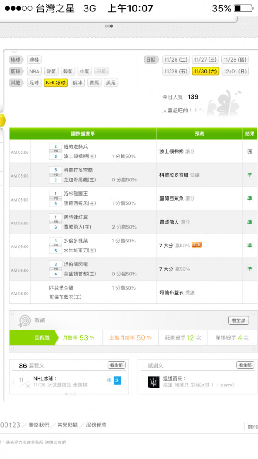This screenshot has width=258, height=459.
Task: Click the 主推月勝率 50 % stat
Action: pyautogui.click(x=130, y=338)
